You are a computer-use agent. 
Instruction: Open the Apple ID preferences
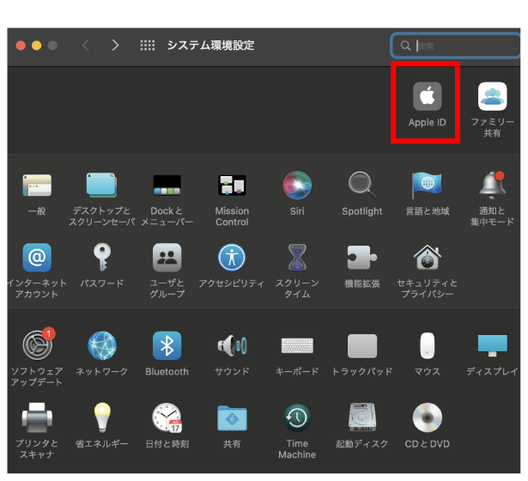point(427,97)
